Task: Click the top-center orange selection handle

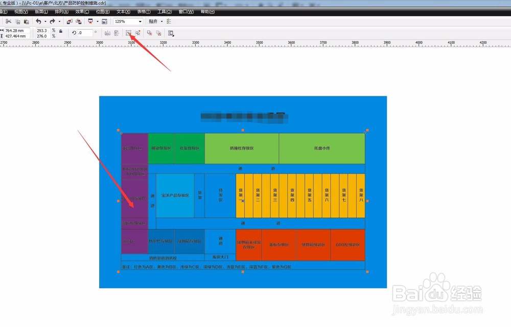Action: point(242,130)
